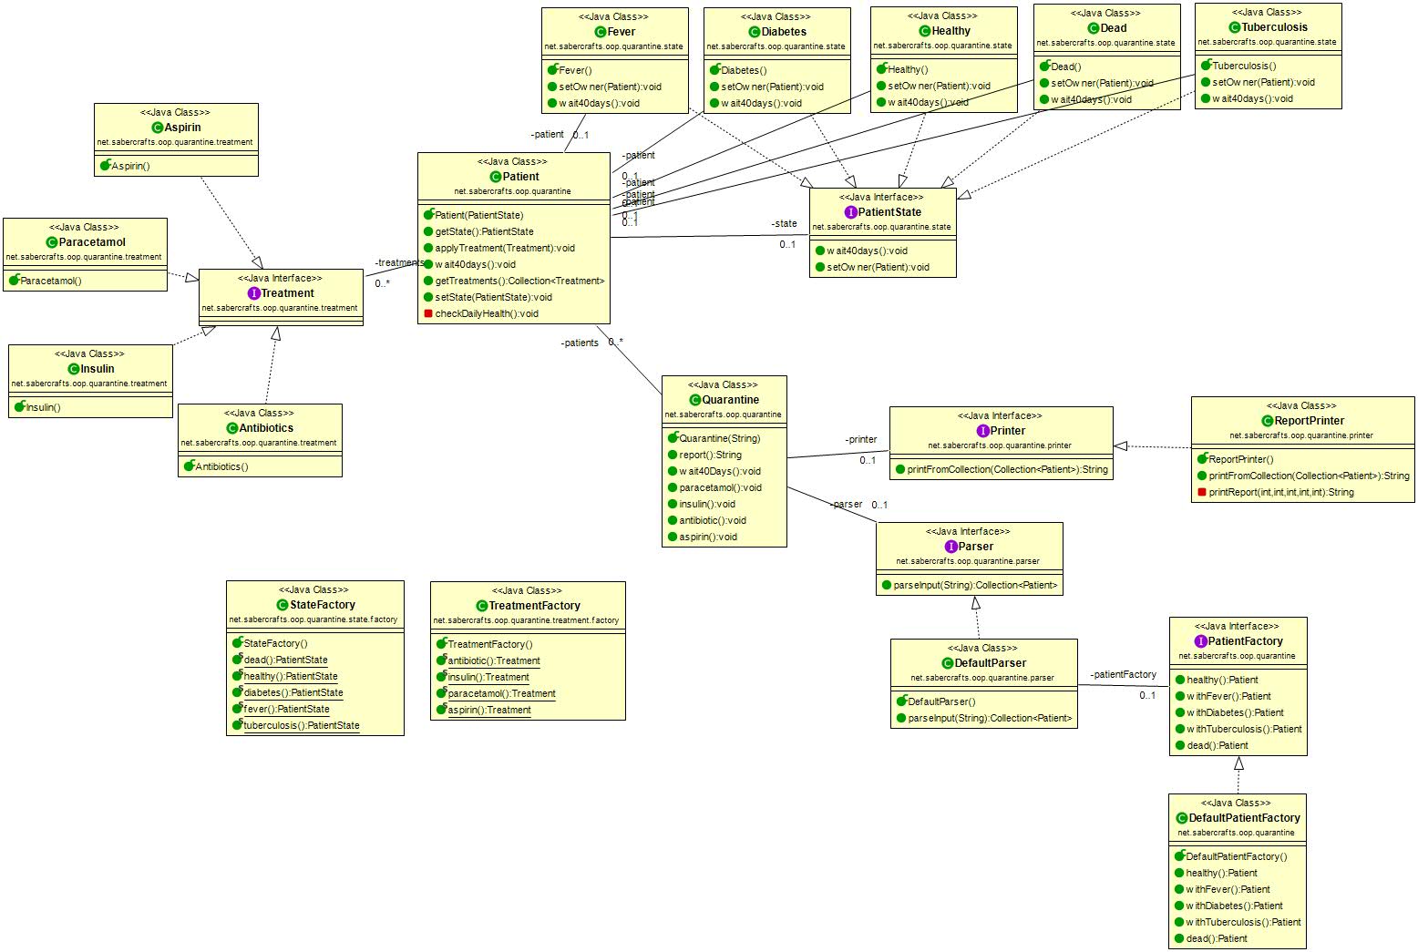This screenshot has width=1418, height=952.
Task: Click the -state association label
Action: [784, 224]
